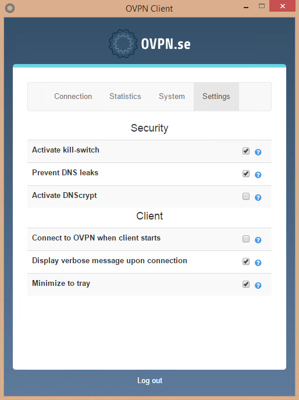Disable the Activate kill-switch checkbox
Screen dimensions: 299x400
click(246, 151)
